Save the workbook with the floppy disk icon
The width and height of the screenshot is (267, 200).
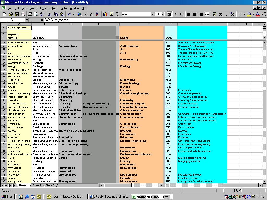pos(16,14)
